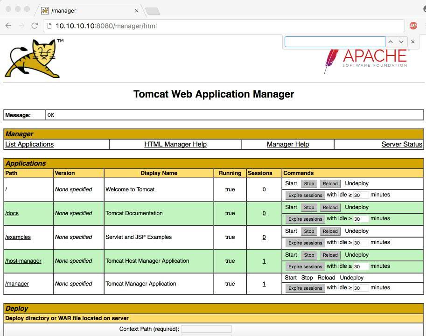Expire sessions for the /manager application
The height and width of the screenshot is (336, 426).
coord(305,288)
